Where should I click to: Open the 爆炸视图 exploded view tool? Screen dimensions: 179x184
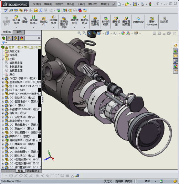coord(116,21)
